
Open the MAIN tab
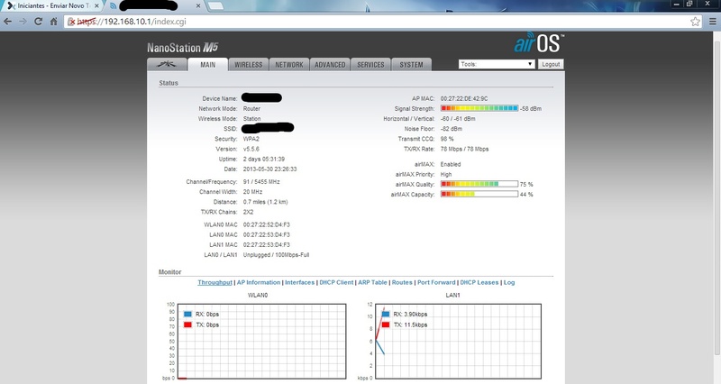coord(208,65)
